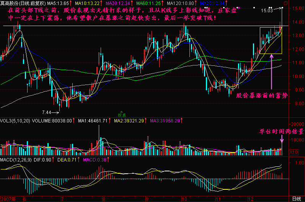This screenshot has width=305, height=202.
Task: Click the 单位时间两倍量 annotation text
Action: click(x=279, y=132)
